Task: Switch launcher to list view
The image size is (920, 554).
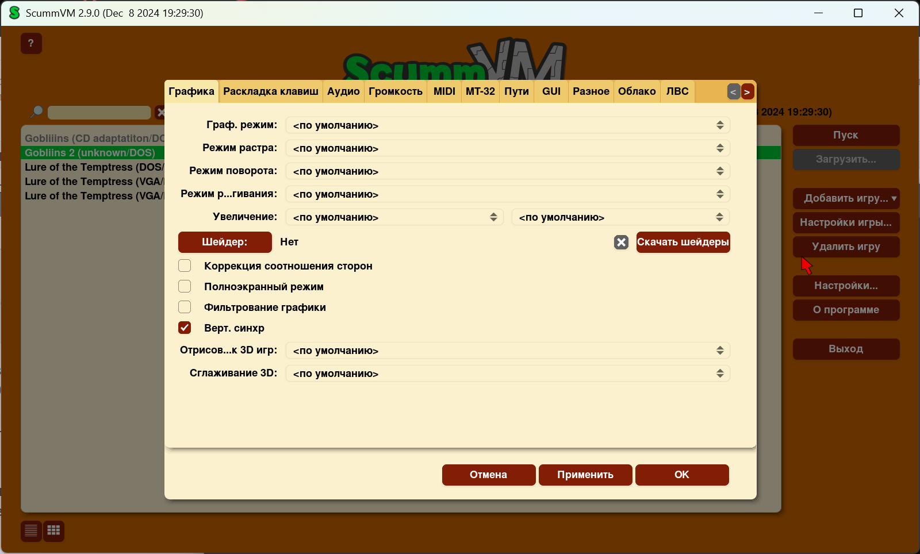Action: (31, 531)
